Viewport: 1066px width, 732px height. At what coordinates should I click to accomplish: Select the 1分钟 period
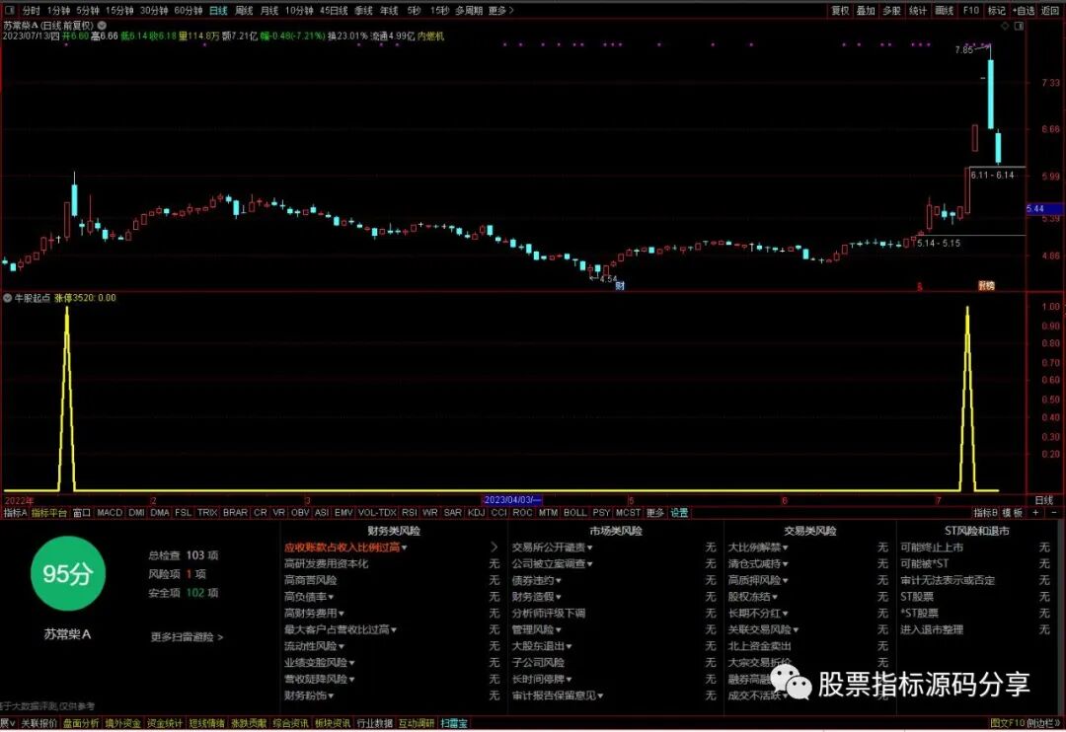(58, 10)
